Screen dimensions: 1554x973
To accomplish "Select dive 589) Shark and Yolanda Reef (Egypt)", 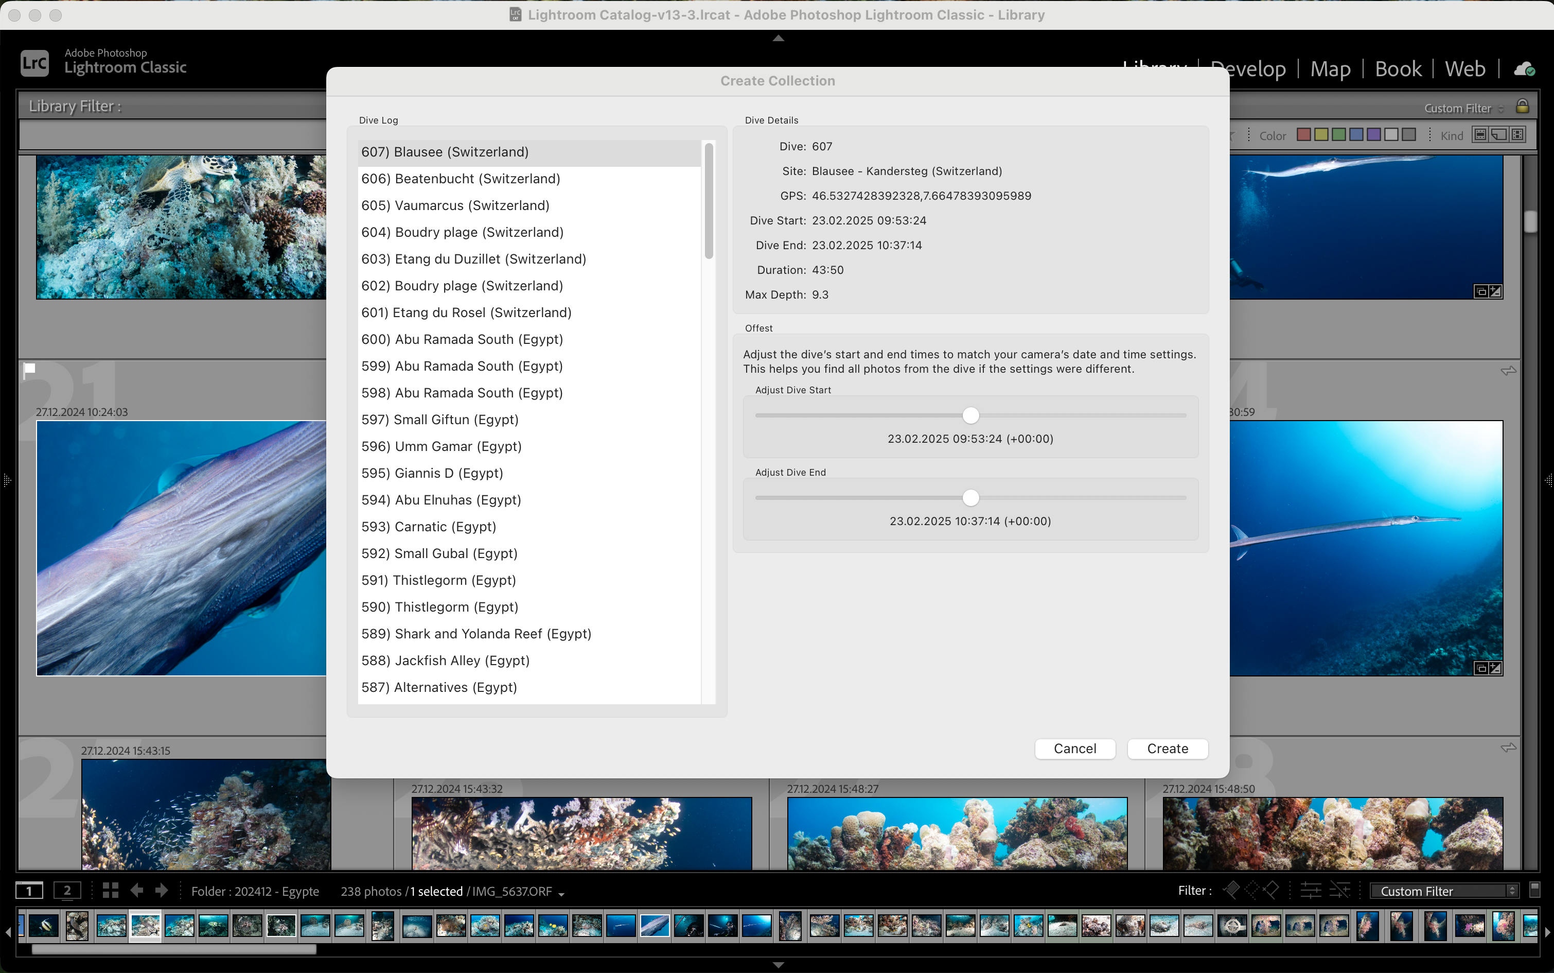I will click(x=529, y=634).
